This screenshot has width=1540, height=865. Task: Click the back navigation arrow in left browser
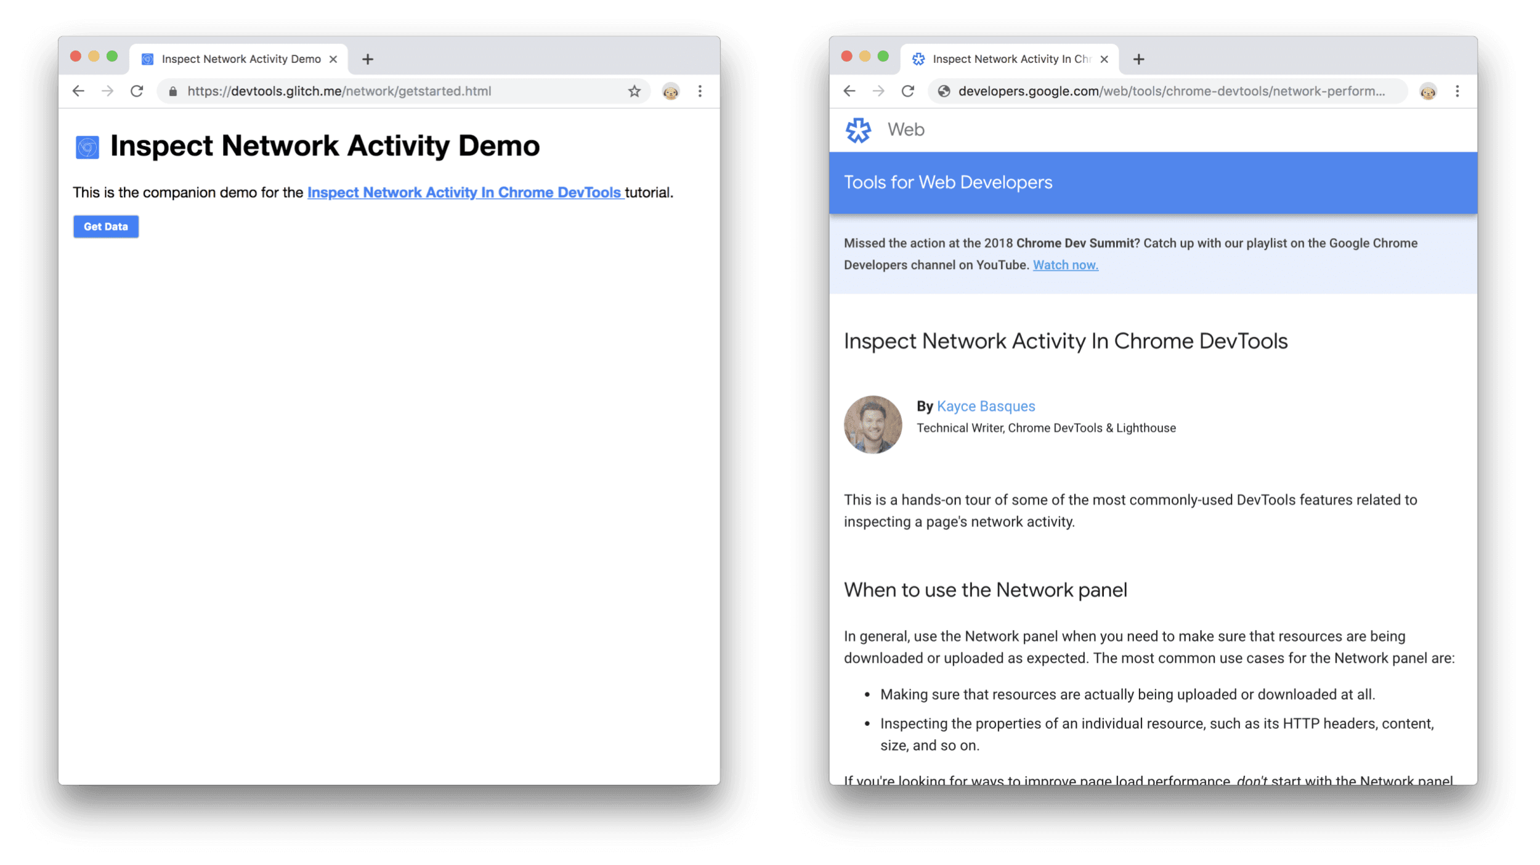point(77,92)
